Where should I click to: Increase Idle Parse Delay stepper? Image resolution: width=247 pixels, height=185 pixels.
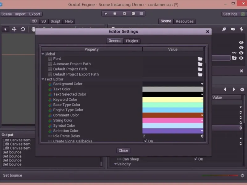(x=202, y=135)
